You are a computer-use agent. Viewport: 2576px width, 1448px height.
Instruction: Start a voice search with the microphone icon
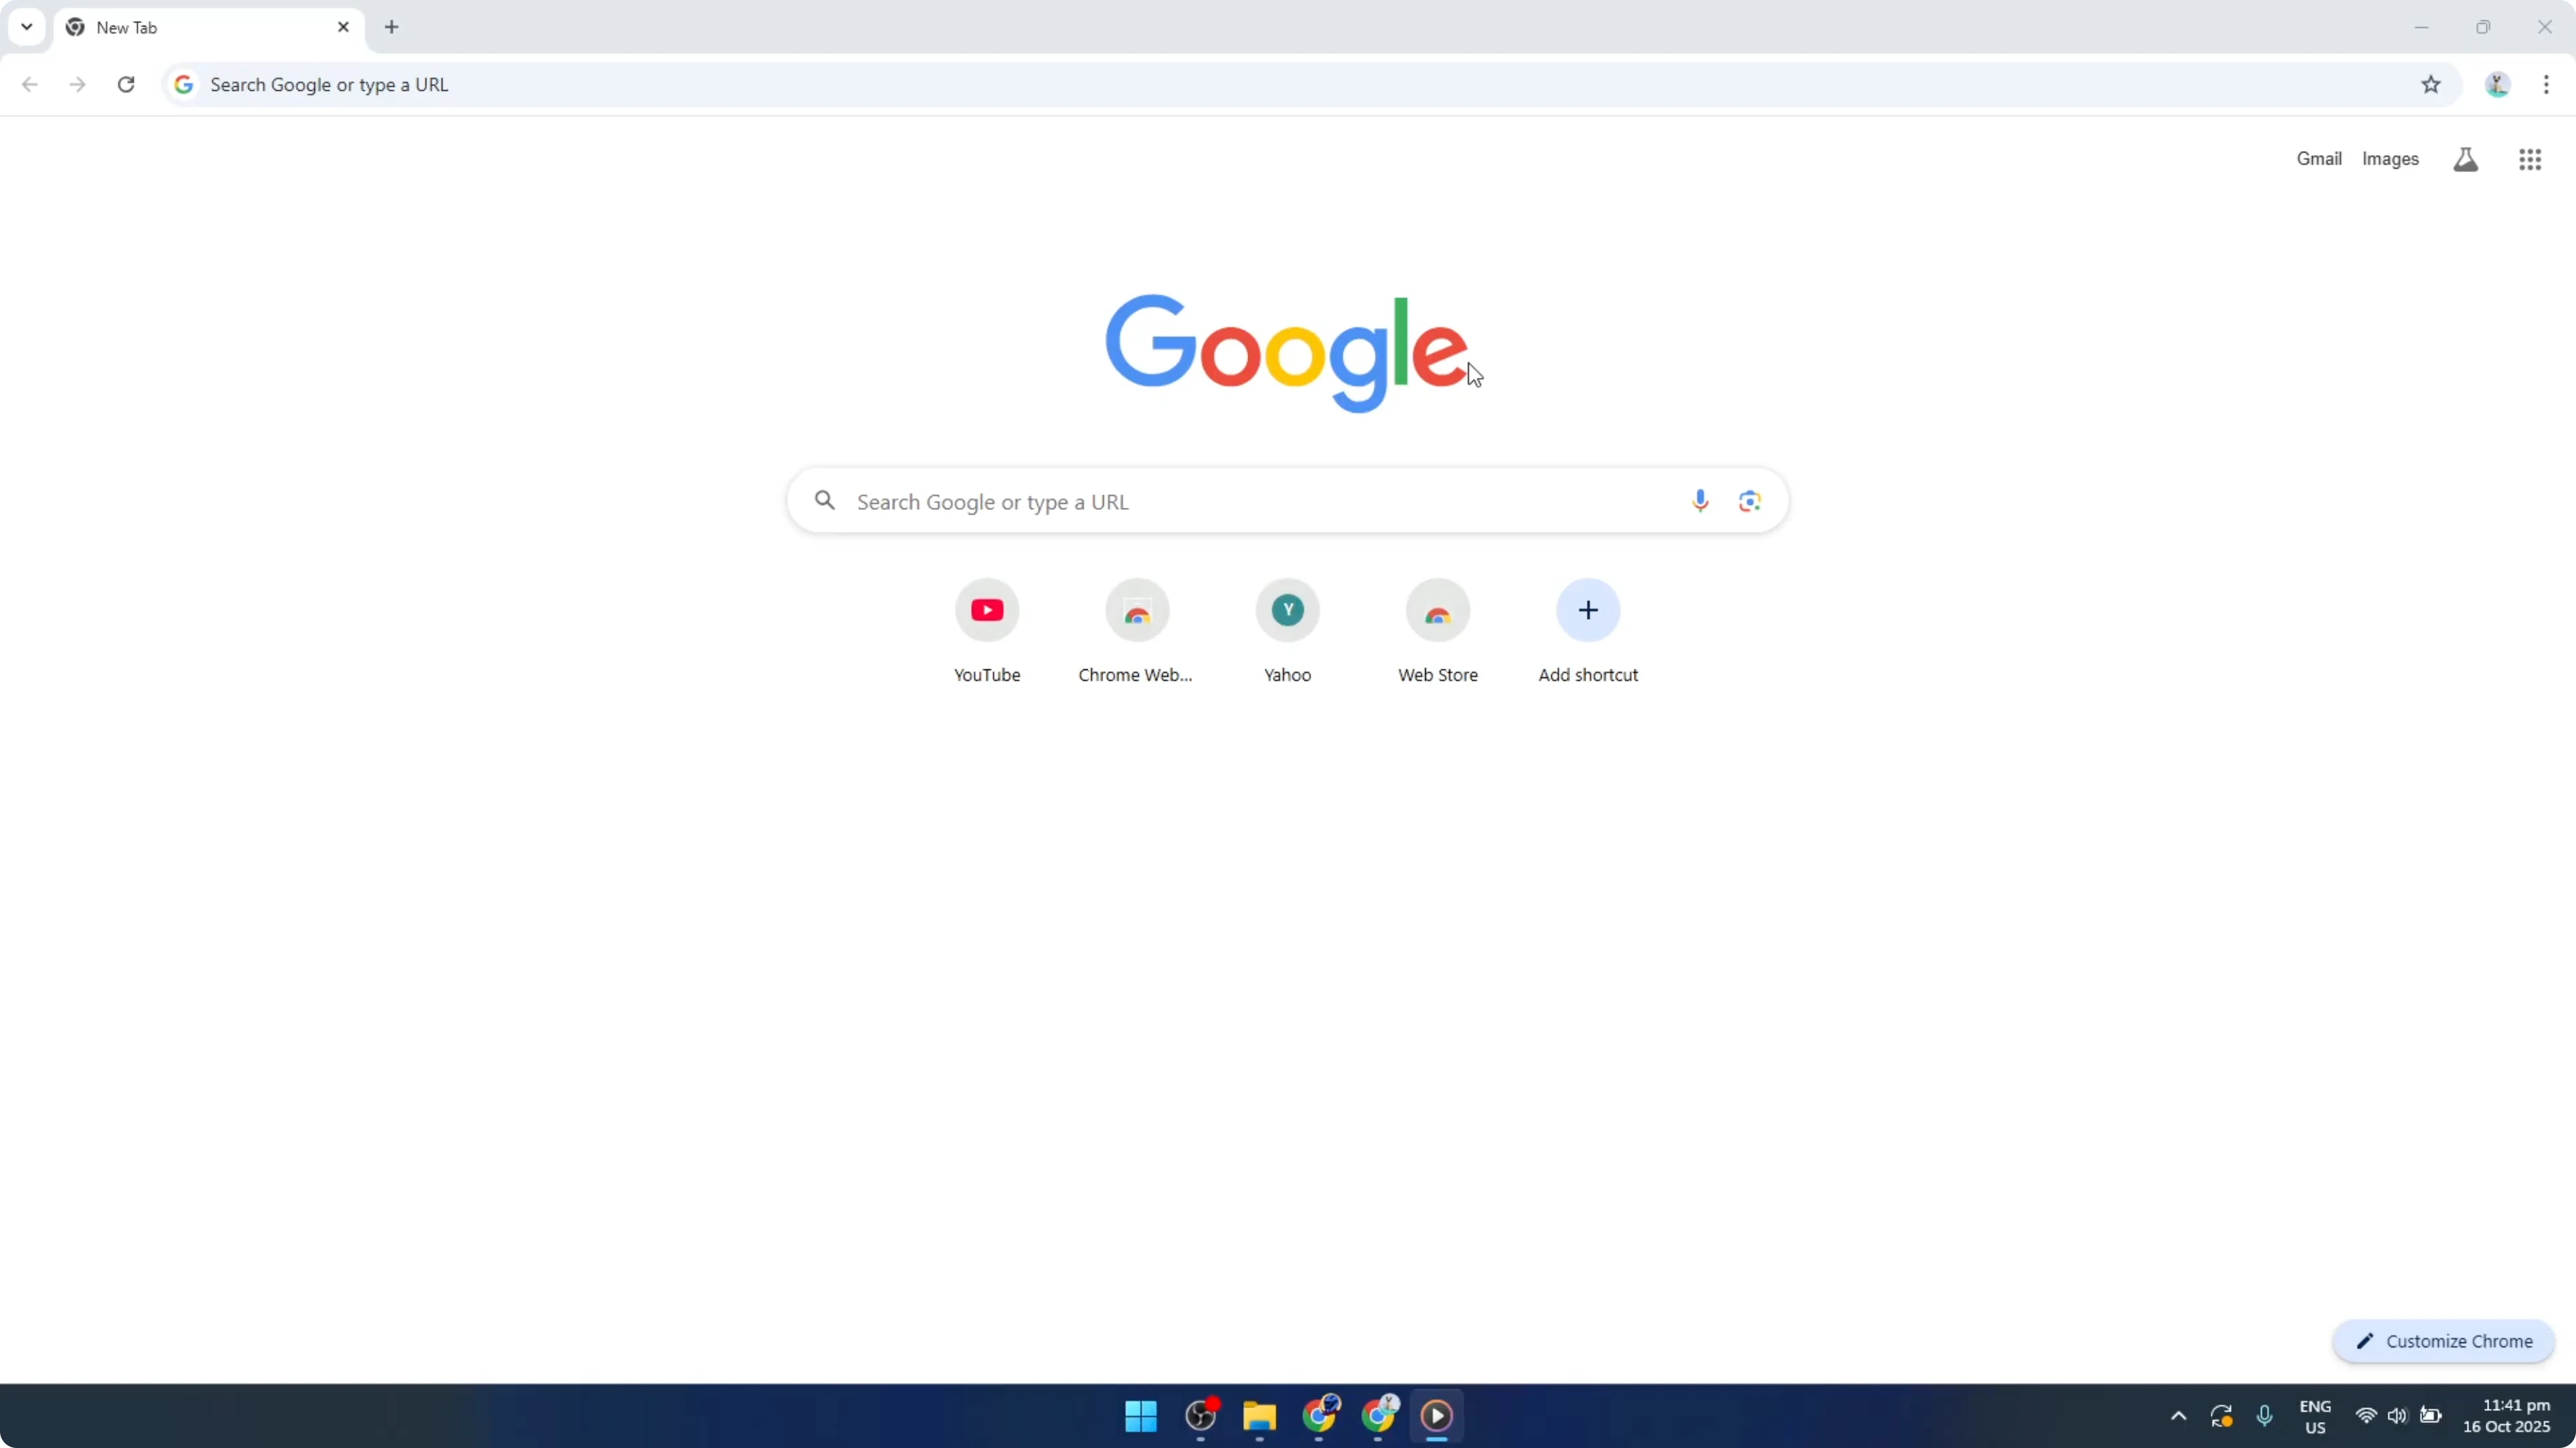tap(1699, 501)
